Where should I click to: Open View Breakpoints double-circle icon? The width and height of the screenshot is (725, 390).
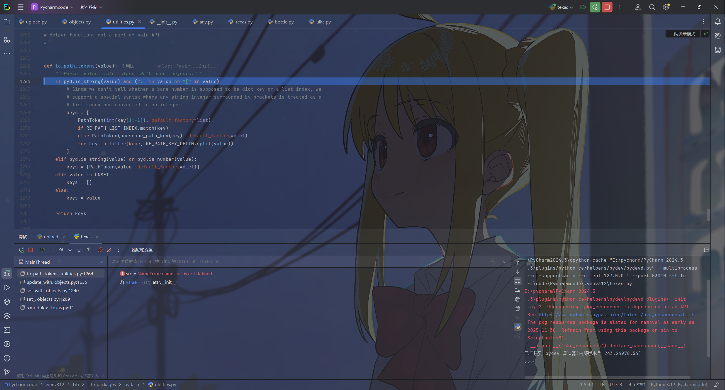(x=100, y=250)
